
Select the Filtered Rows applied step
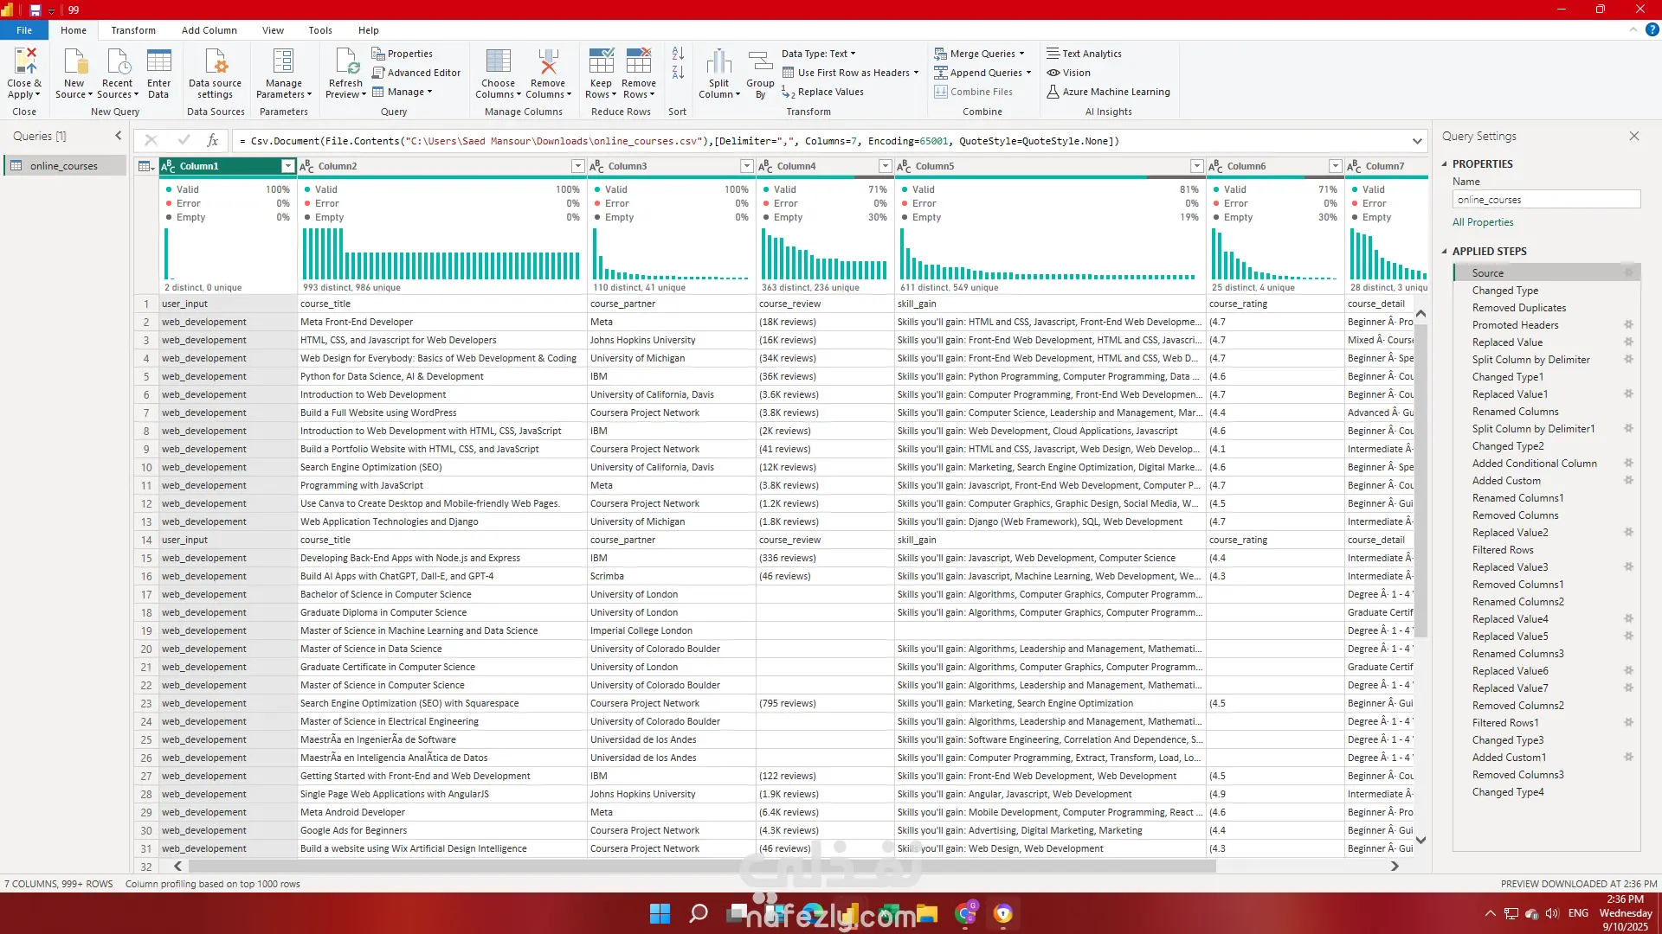[x=1503, y=550]
